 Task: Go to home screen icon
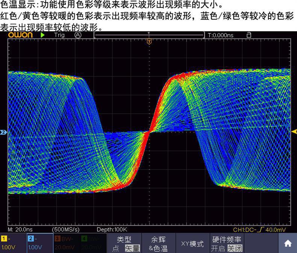[288, 244]
